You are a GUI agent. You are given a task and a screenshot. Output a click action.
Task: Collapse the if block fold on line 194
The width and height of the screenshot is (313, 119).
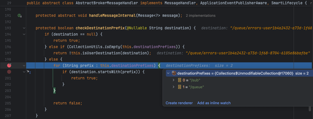point(24,34)
